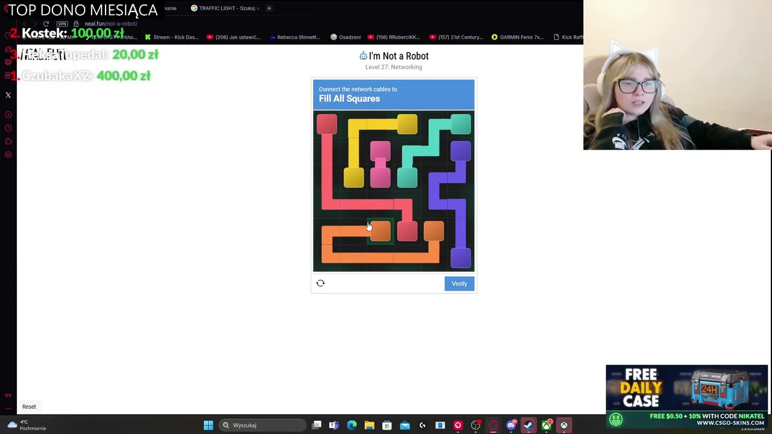Click the captcha refresh icon
This screenshot has height=434, width=772.
pos(320,283)
